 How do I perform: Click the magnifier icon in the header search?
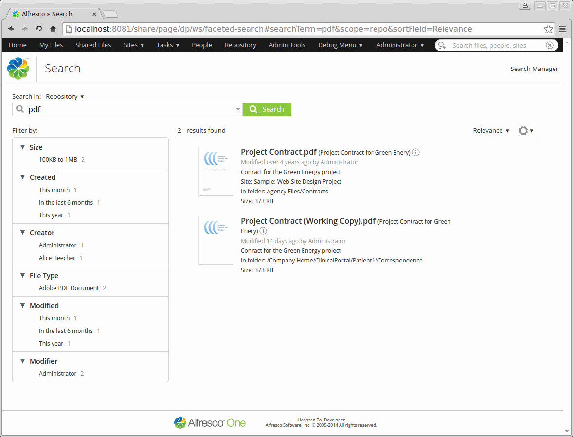442,45
